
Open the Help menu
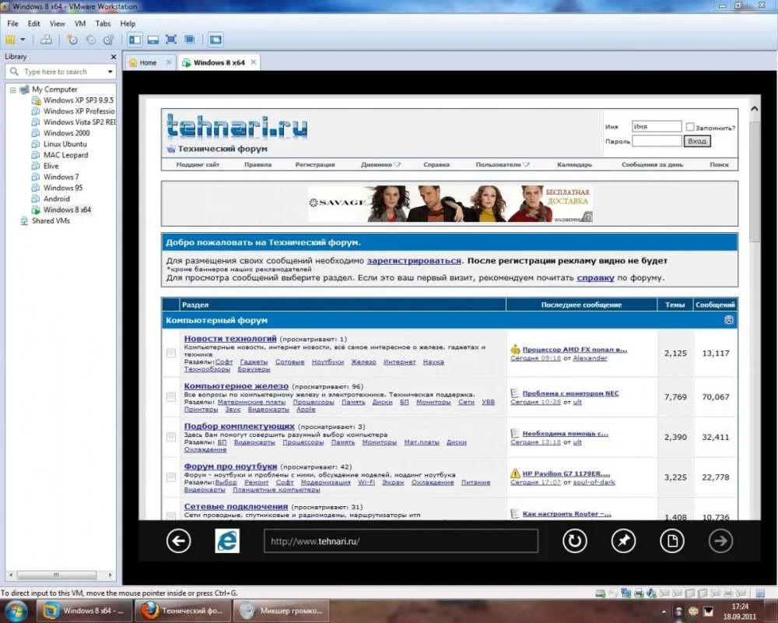pyautogui.click(x=128, y=23)
